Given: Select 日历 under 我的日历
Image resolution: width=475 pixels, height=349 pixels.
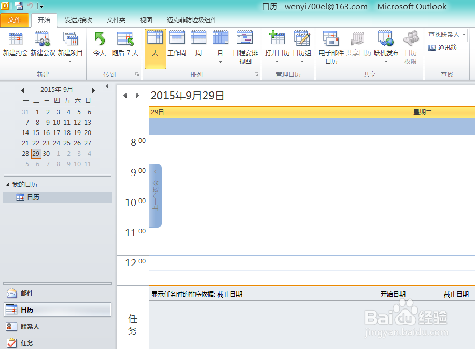Looking at the screenshot, I should [x=58, y=197].
